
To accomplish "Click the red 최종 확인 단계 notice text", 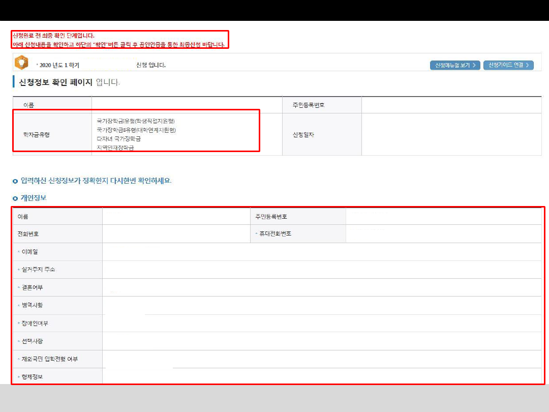I will click(53, 36).
